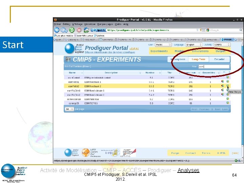This screenshot has width=244, height=183.
Task: Open the Activity dropdown showing CMIP5
Action: (x=222, y=45)
